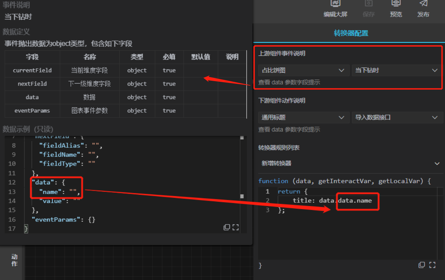
Task: Click downstream 查看 data 参数字段提示 link
Action: (289, 130)
